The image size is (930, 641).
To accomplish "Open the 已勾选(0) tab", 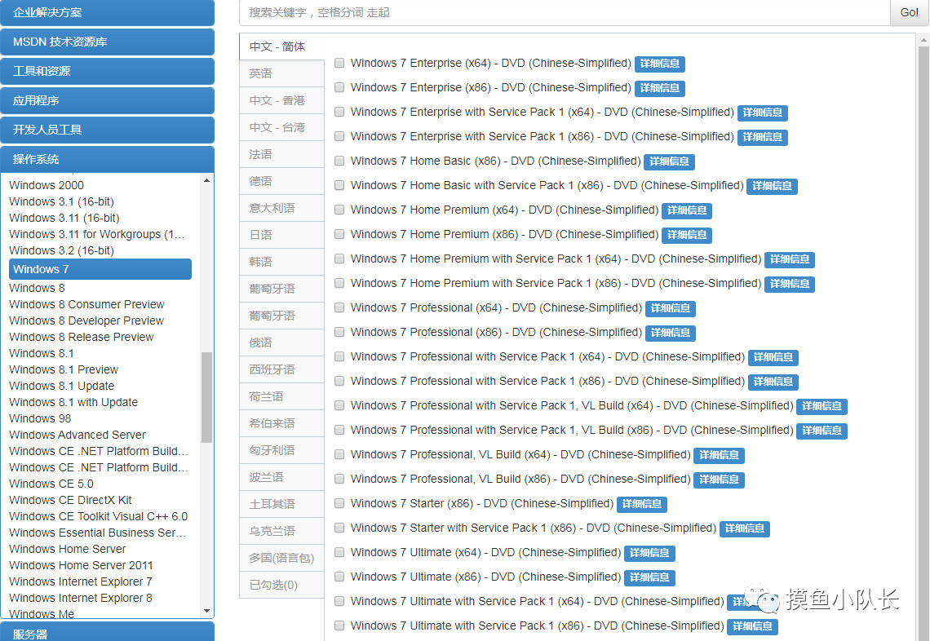I will 281,585.
